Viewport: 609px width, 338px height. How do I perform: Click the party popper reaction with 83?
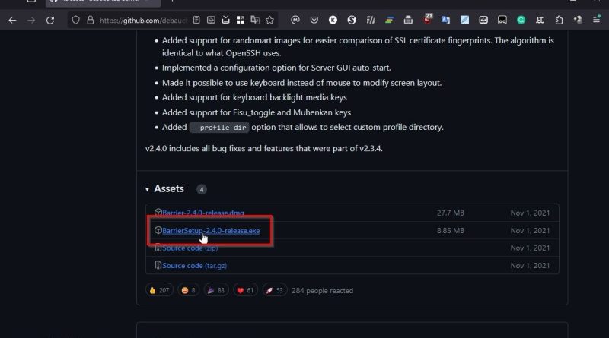(x=216, y=290)
